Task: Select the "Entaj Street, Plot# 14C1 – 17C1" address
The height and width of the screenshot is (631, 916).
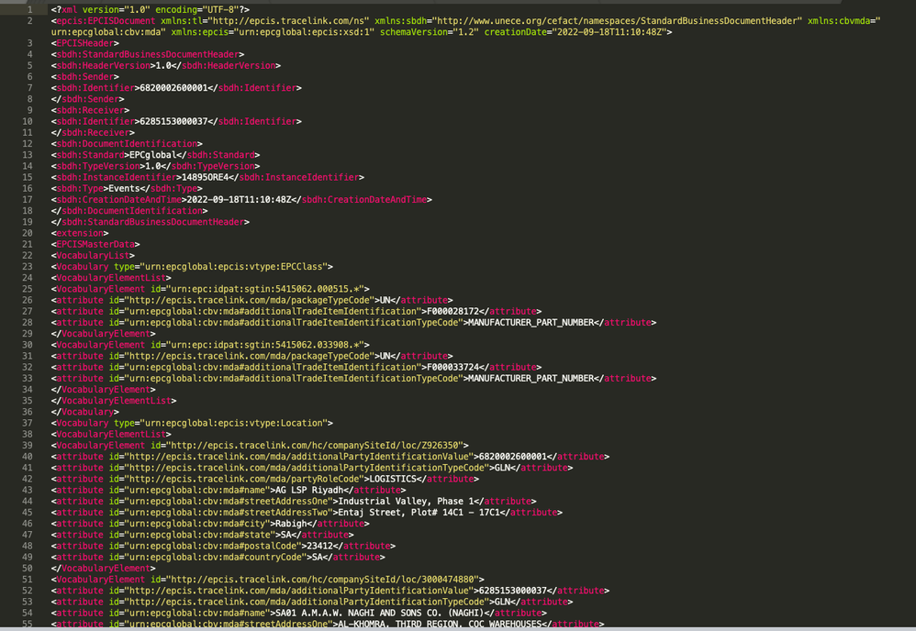Action: [419, 513]
